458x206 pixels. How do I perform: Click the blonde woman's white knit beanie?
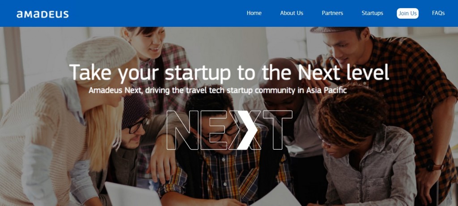(102, 52)
